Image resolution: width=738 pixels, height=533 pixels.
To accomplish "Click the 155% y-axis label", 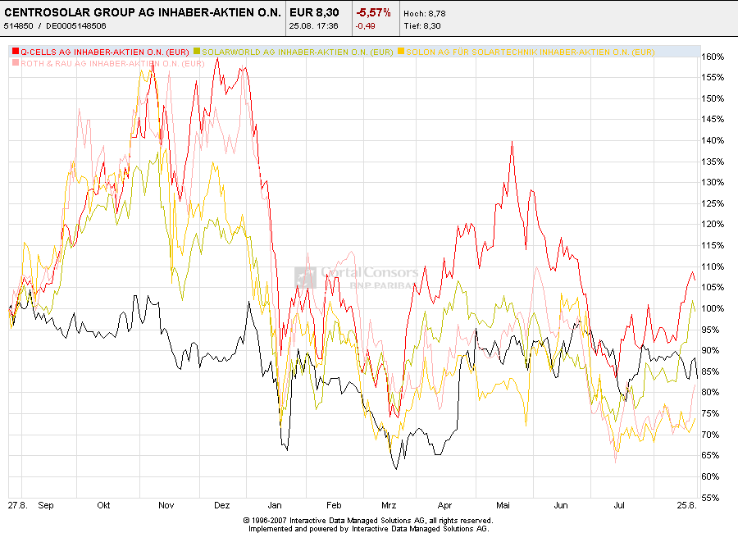I will 713,77.
